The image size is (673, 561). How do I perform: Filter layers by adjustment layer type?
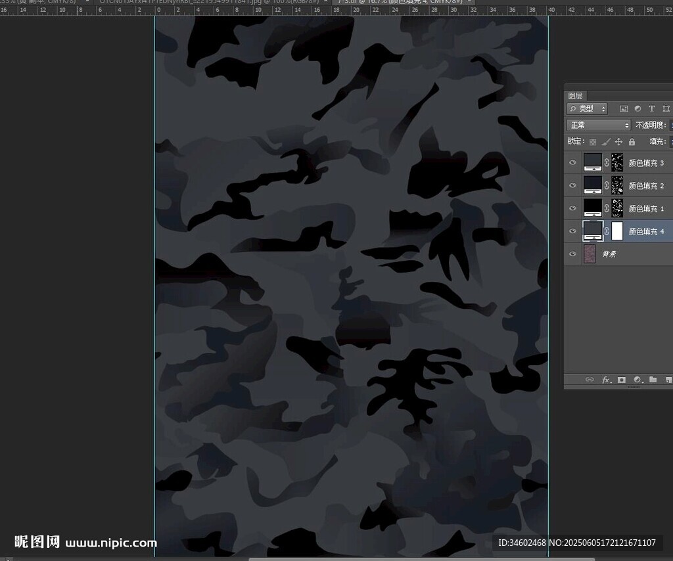tap(638, 109)
